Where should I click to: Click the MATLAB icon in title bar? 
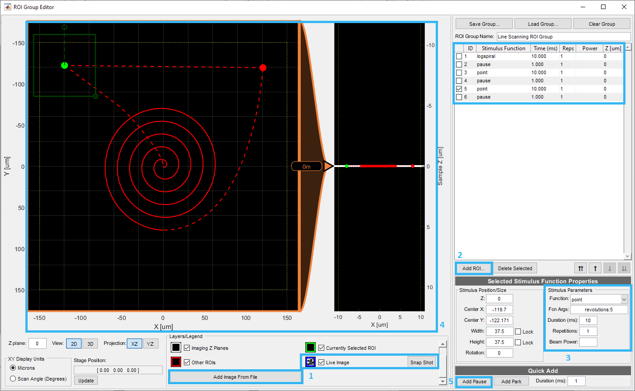coord(7,7)
